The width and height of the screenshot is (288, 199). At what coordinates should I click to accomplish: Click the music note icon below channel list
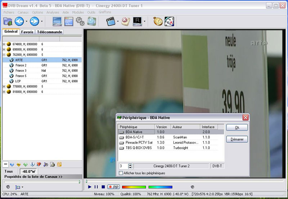pyautogui.click(x=46, y=164)
